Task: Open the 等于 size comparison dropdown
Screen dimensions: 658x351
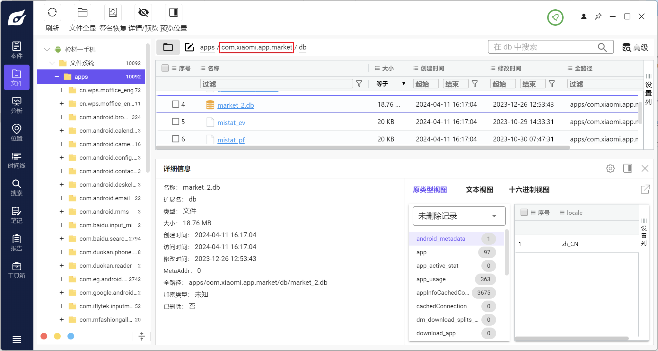Action: point(390,84)
